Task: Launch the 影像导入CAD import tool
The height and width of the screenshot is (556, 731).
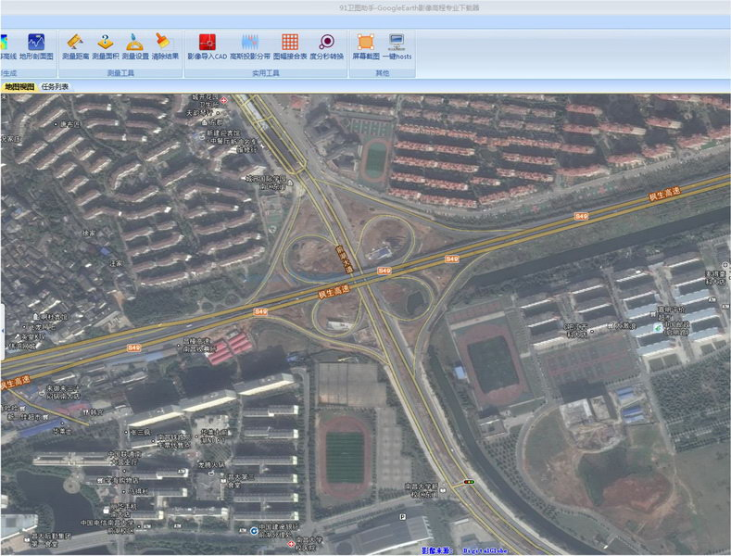Action: pos(207,46)
